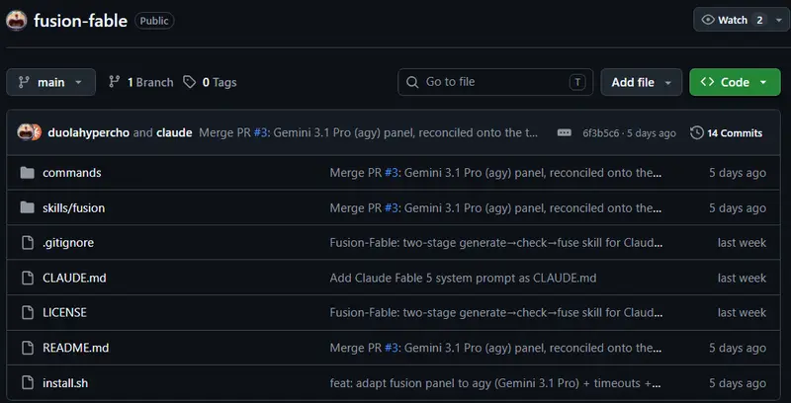This screenshot has height=403, width=791.
Task: Expand the Code button dropdown arrow
Action: click(x=763, y=82)
